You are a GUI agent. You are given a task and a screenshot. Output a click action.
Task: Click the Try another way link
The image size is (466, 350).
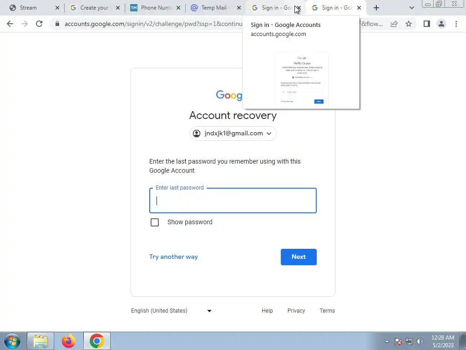tap(173, 257)
